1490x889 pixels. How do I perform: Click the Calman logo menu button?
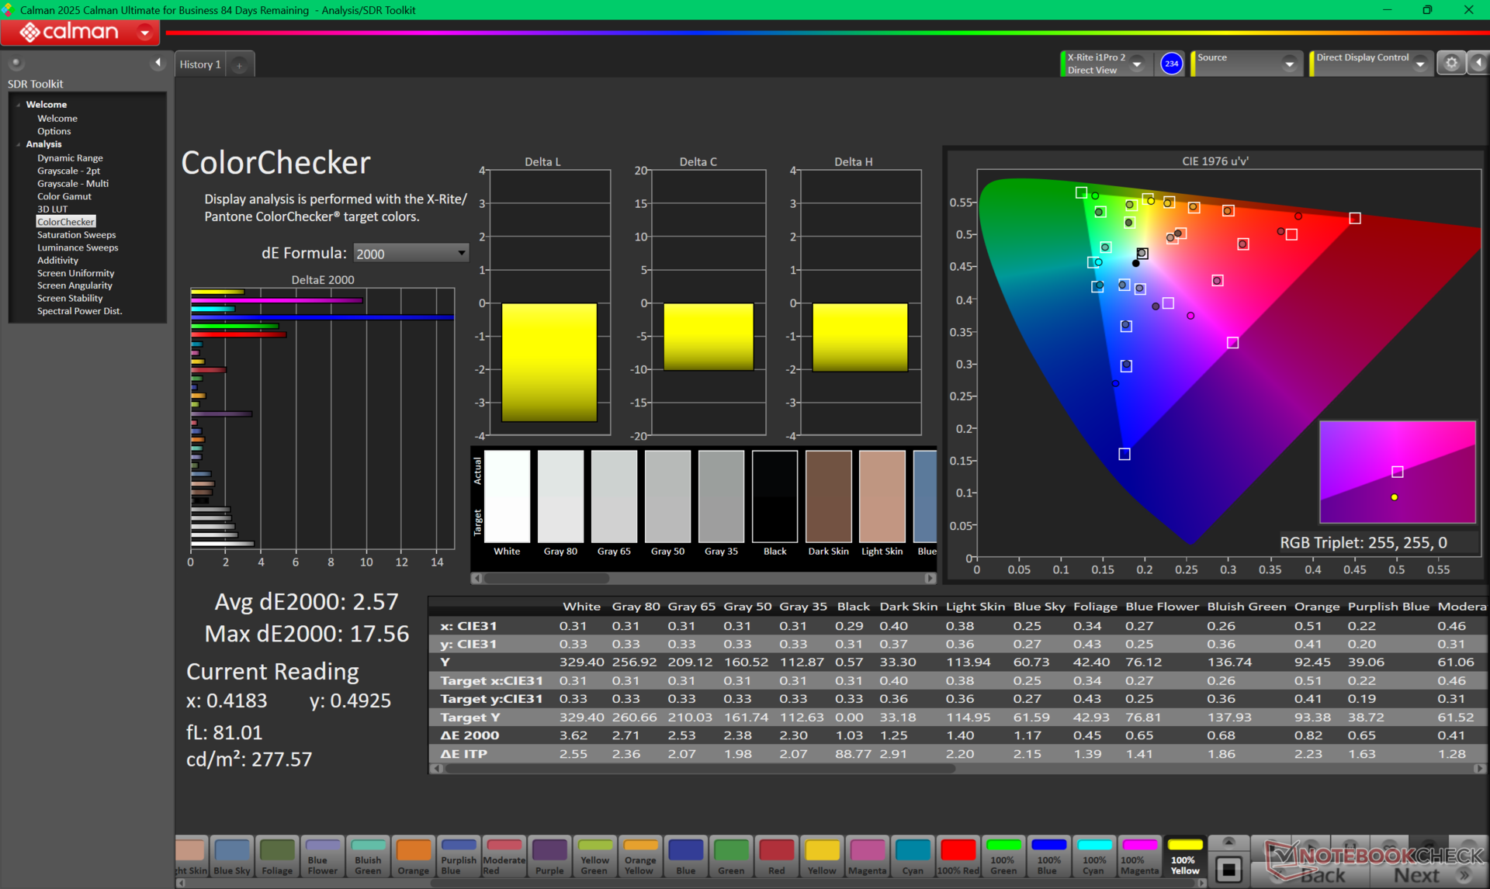80,32
